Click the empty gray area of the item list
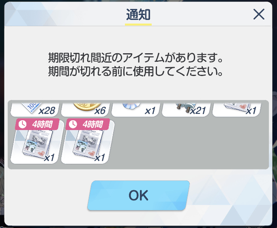The width and height of the screenshot is (277, 228). [x=191, y=141]
